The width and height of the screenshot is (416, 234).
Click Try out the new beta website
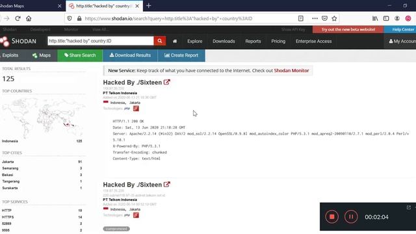348,29
